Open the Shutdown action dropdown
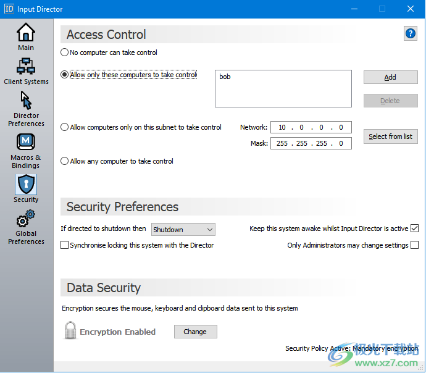 (x=183, y=230)
